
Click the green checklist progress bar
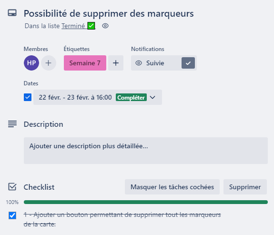[146, 202]
